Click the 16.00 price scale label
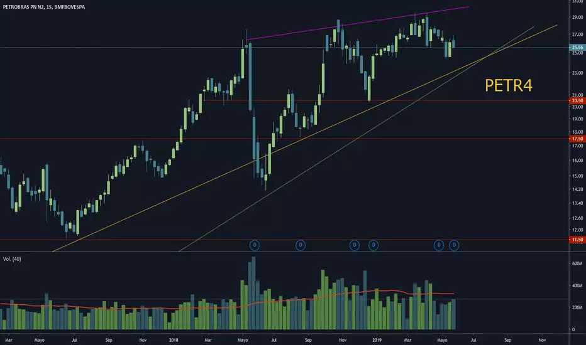This screenshot has height=345, width=586. tap(577, 161)
